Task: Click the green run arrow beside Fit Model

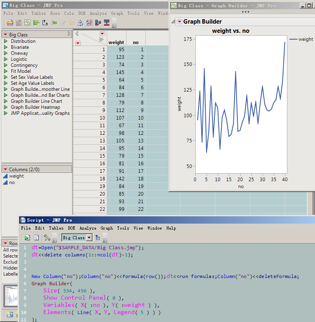Action: coord(6,71)
